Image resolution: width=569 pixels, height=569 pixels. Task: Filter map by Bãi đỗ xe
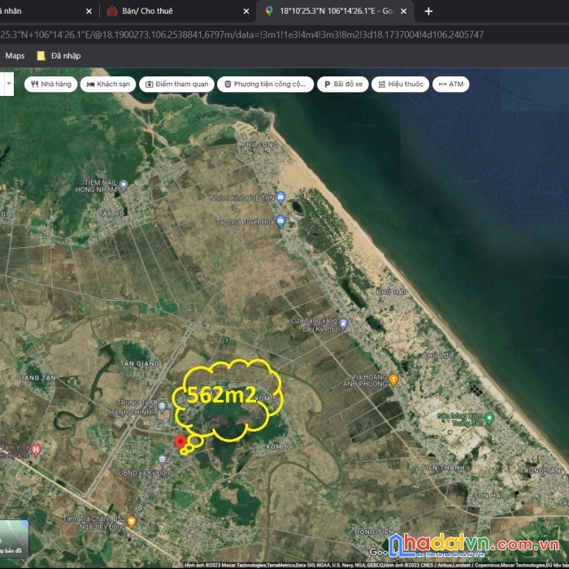click(x=343, y=85)
